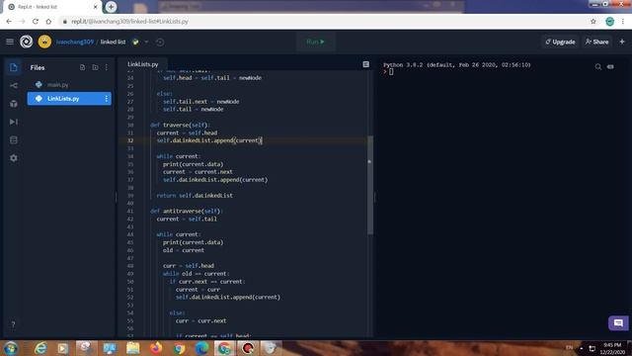Screen dimensions: 632x356
Task: Open the Chrome three-dot menu
Action: (x=623, y=22)
